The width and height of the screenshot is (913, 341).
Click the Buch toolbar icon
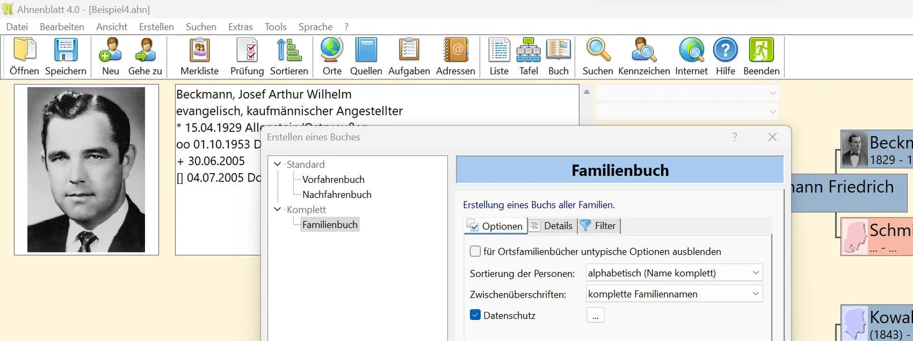pyautogui.click(x=558, y=57)
